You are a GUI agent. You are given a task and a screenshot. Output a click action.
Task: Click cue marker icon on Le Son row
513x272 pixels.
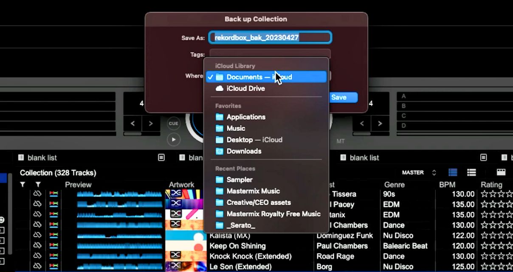54,266
